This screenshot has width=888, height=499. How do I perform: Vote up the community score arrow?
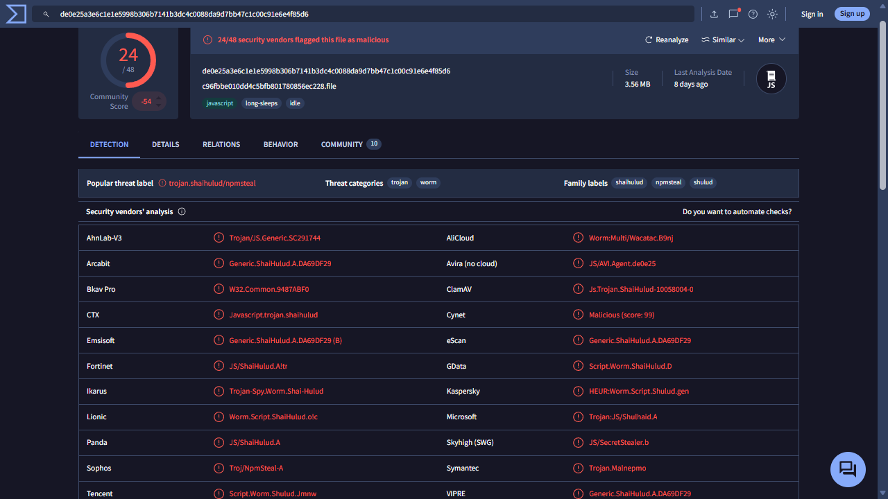(x=159, y=98)
